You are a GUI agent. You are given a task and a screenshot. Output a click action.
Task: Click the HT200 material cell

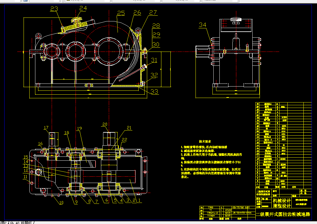[x=228, y=210]
